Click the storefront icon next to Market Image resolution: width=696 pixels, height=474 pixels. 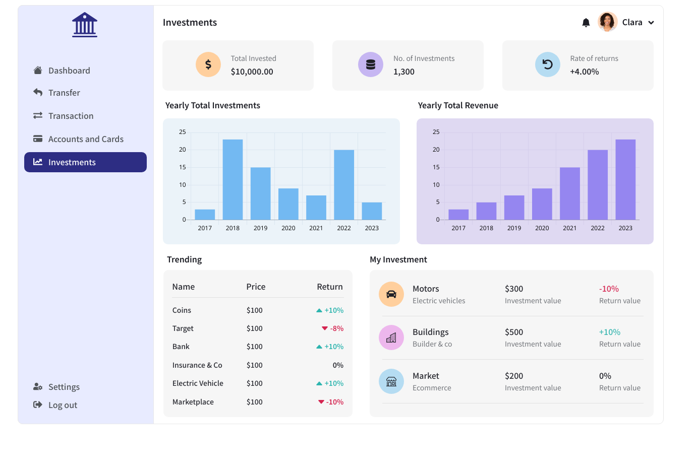coord(391,381)
